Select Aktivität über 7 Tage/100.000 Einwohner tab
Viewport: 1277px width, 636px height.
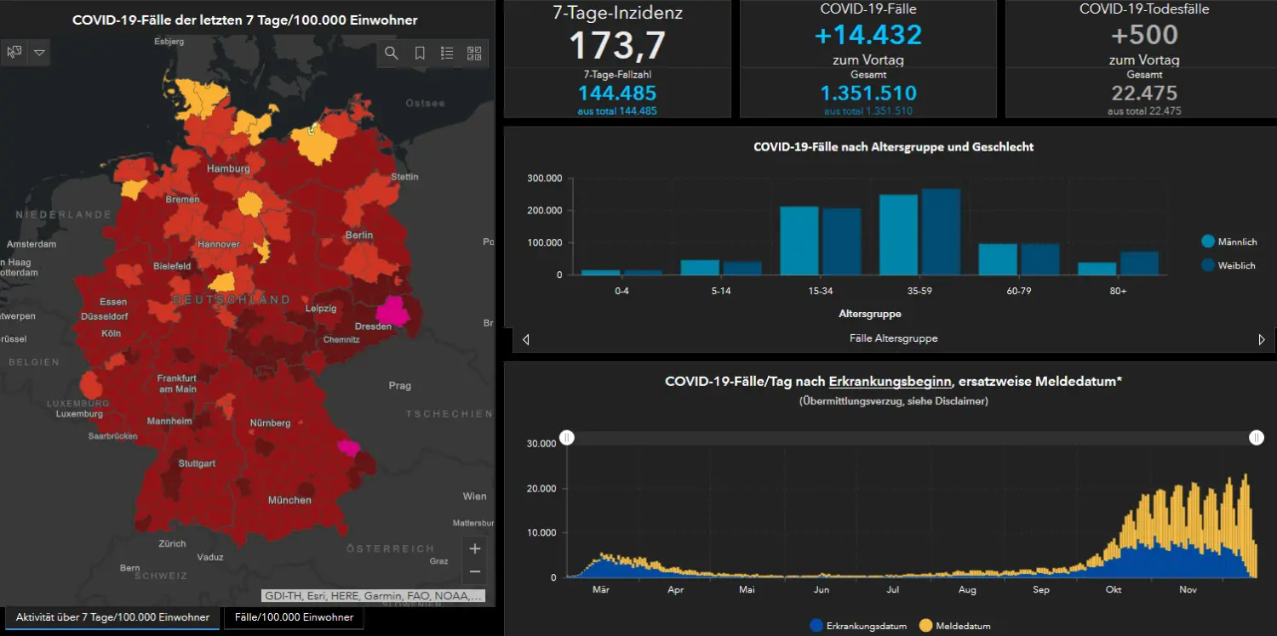pyautogui.click(x=112, y=617)
